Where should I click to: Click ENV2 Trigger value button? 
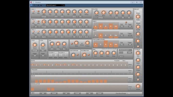point(130,36)
